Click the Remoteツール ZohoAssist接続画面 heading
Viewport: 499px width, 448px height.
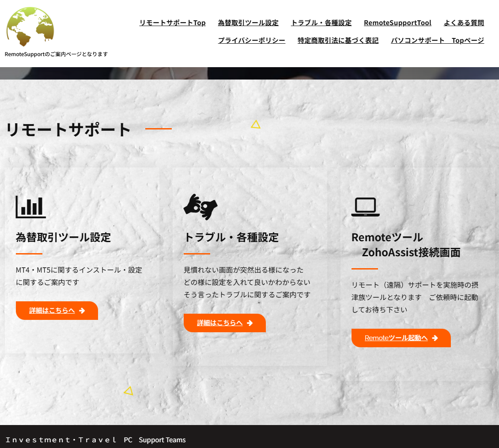pyautogui.click(x=406, y=245)
